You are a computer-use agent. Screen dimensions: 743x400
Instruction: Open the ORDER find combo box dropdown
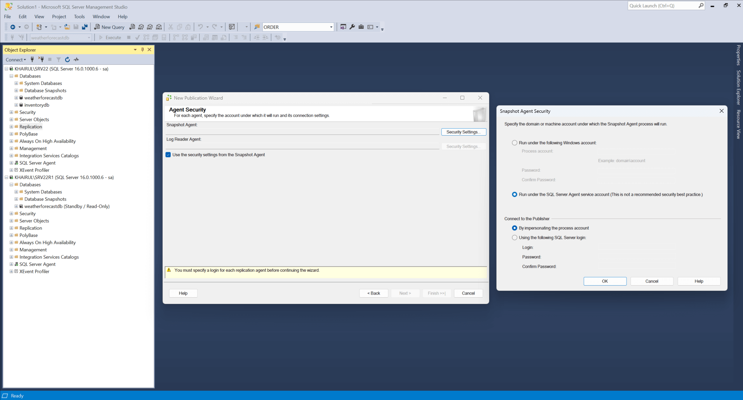click(x=331, y=27)
